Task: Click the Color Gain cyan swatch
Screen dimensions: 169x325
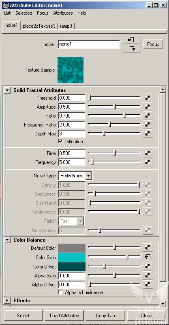Action: [x=72, y=257]
